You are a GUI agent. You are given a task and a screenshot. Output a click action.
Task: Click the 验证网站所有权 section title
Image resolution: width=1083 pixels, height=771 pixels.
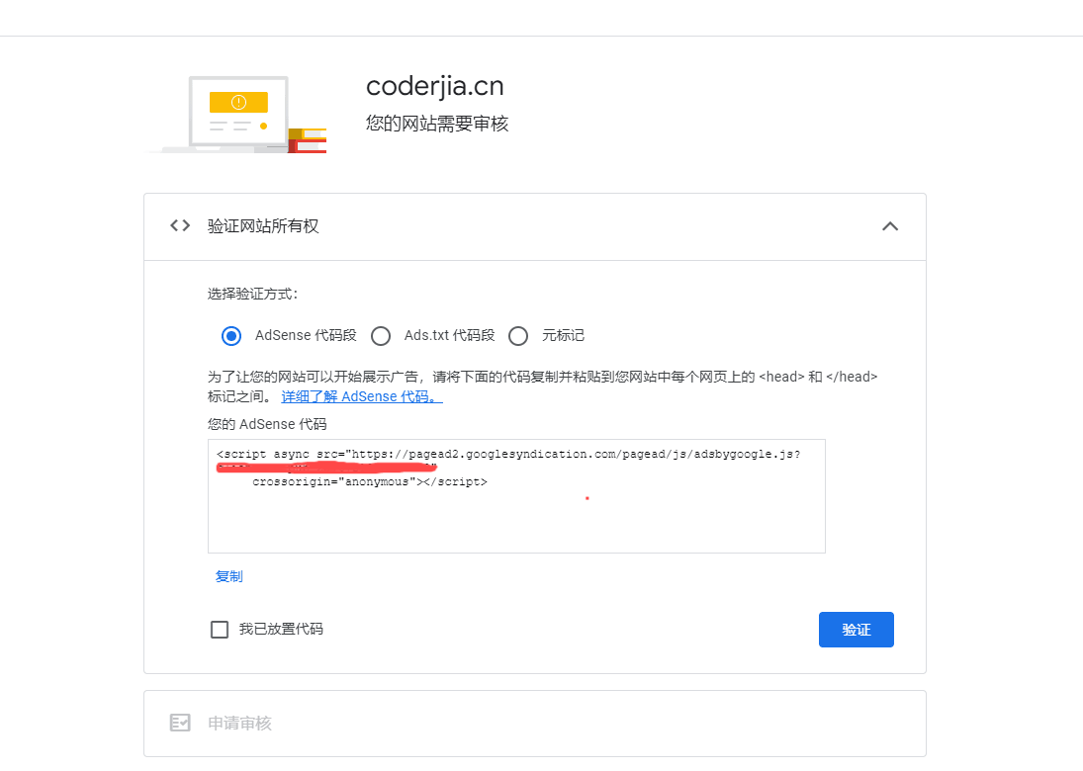[x=263, y=226]
